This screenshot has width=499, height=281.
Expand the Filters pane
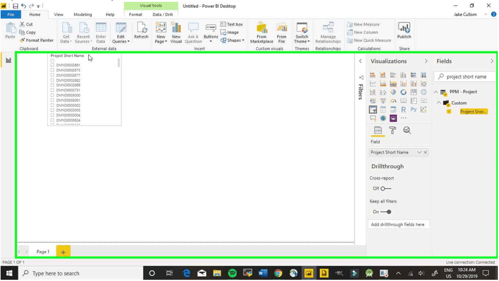(x=360, y=61)
